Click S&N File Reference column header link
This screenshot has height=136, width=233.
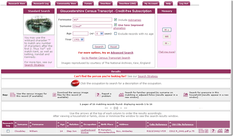point(183,124)
